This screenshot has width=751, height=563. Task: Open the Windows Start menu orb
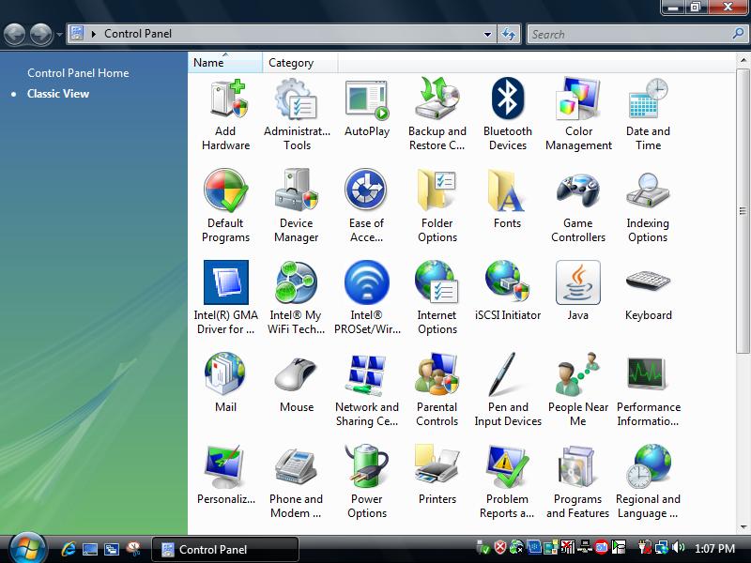pyautogui.click(x=26, y=548)
